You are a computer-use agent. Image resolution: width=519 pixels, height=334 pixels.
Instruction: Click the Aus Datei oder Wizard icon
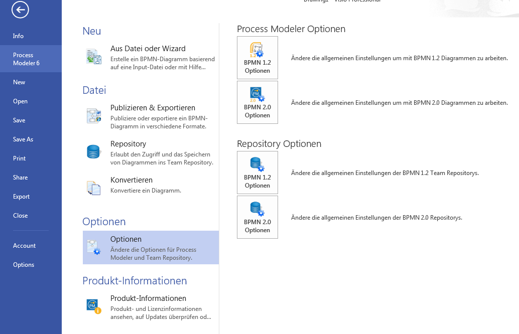pyautogui.click(x=94, y=57)
